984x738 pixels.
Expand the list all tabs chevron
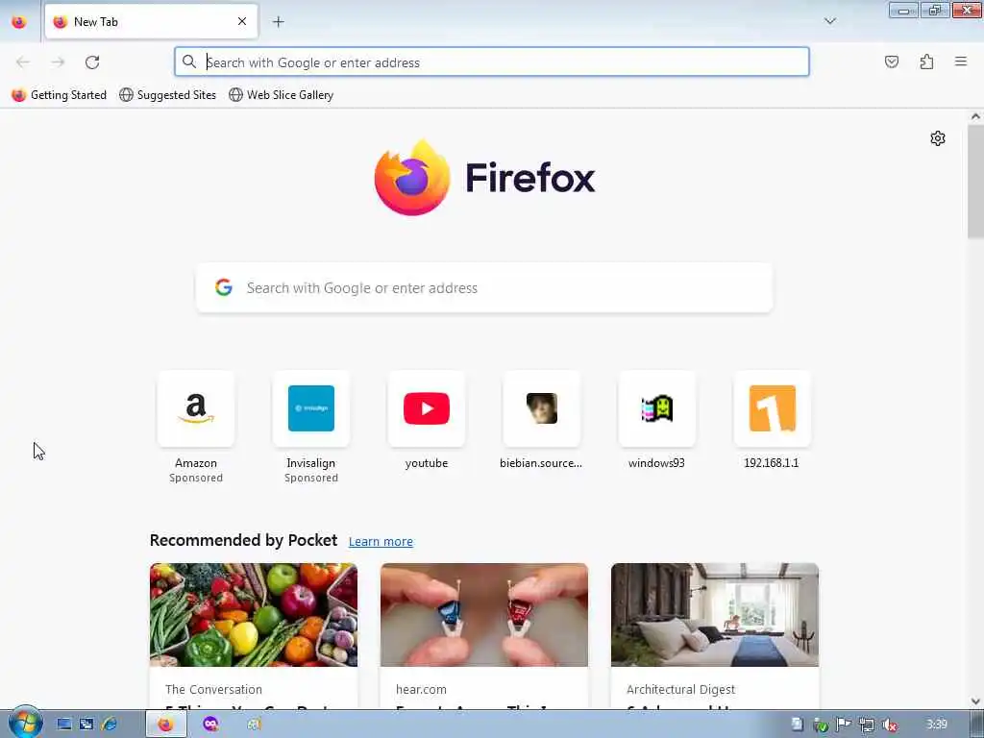click(830, 21)
